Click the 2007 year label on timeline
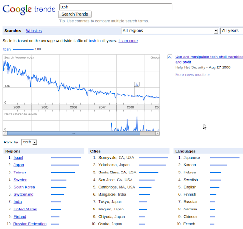Viewport: 243px width, 229px height. coord(102,107)
